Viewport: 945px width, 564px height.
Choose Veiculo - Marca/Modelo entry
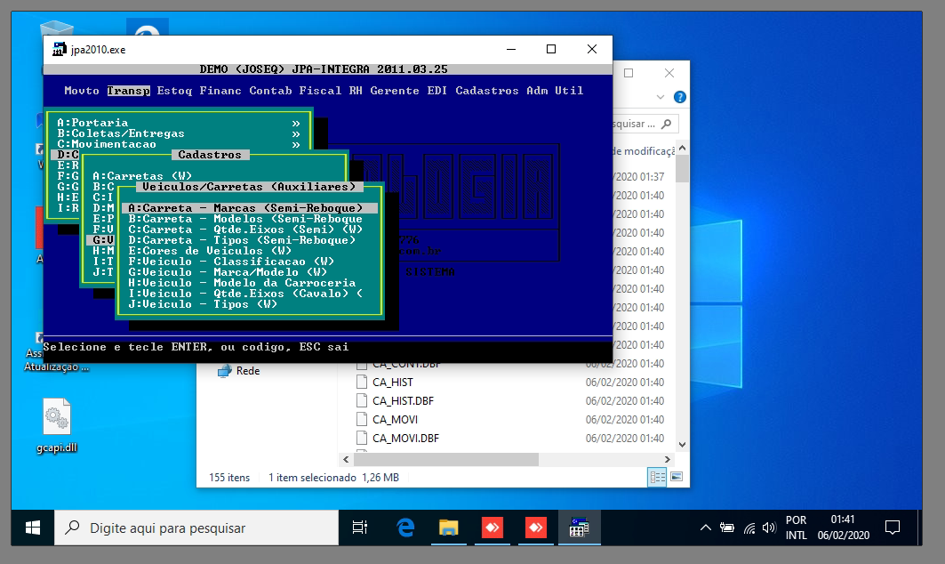228,272
